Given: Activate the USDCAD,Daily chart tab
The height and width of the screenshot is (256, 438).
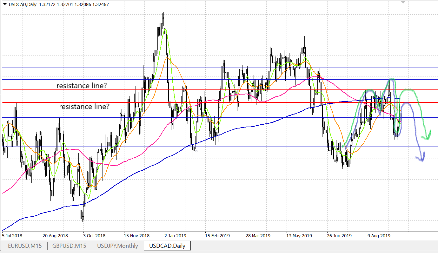Looking at the screenshot, I should tap(167, 246).
